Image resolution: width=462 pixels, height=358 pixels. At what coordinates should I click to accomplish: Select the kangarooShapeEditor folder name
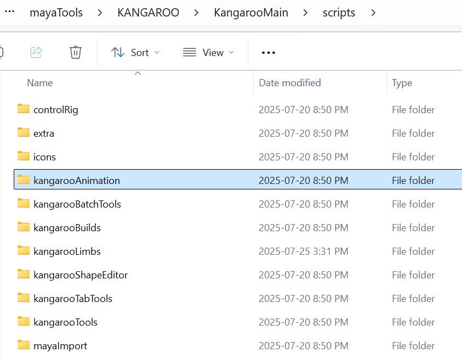pos(81,275)
